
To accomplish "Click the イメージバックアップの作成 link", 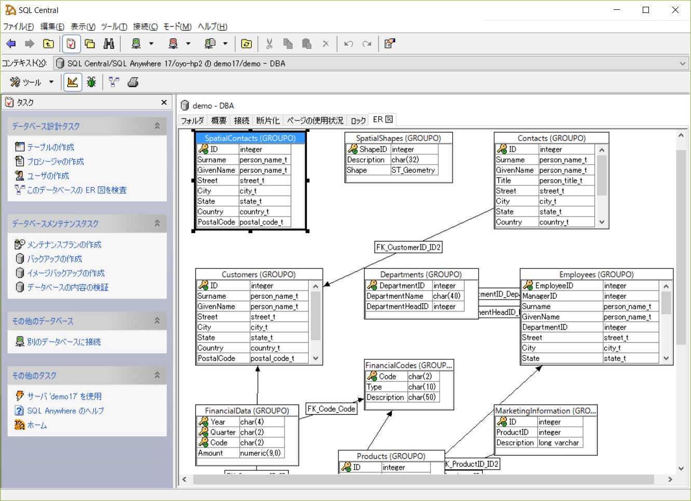I will [66, 273].
